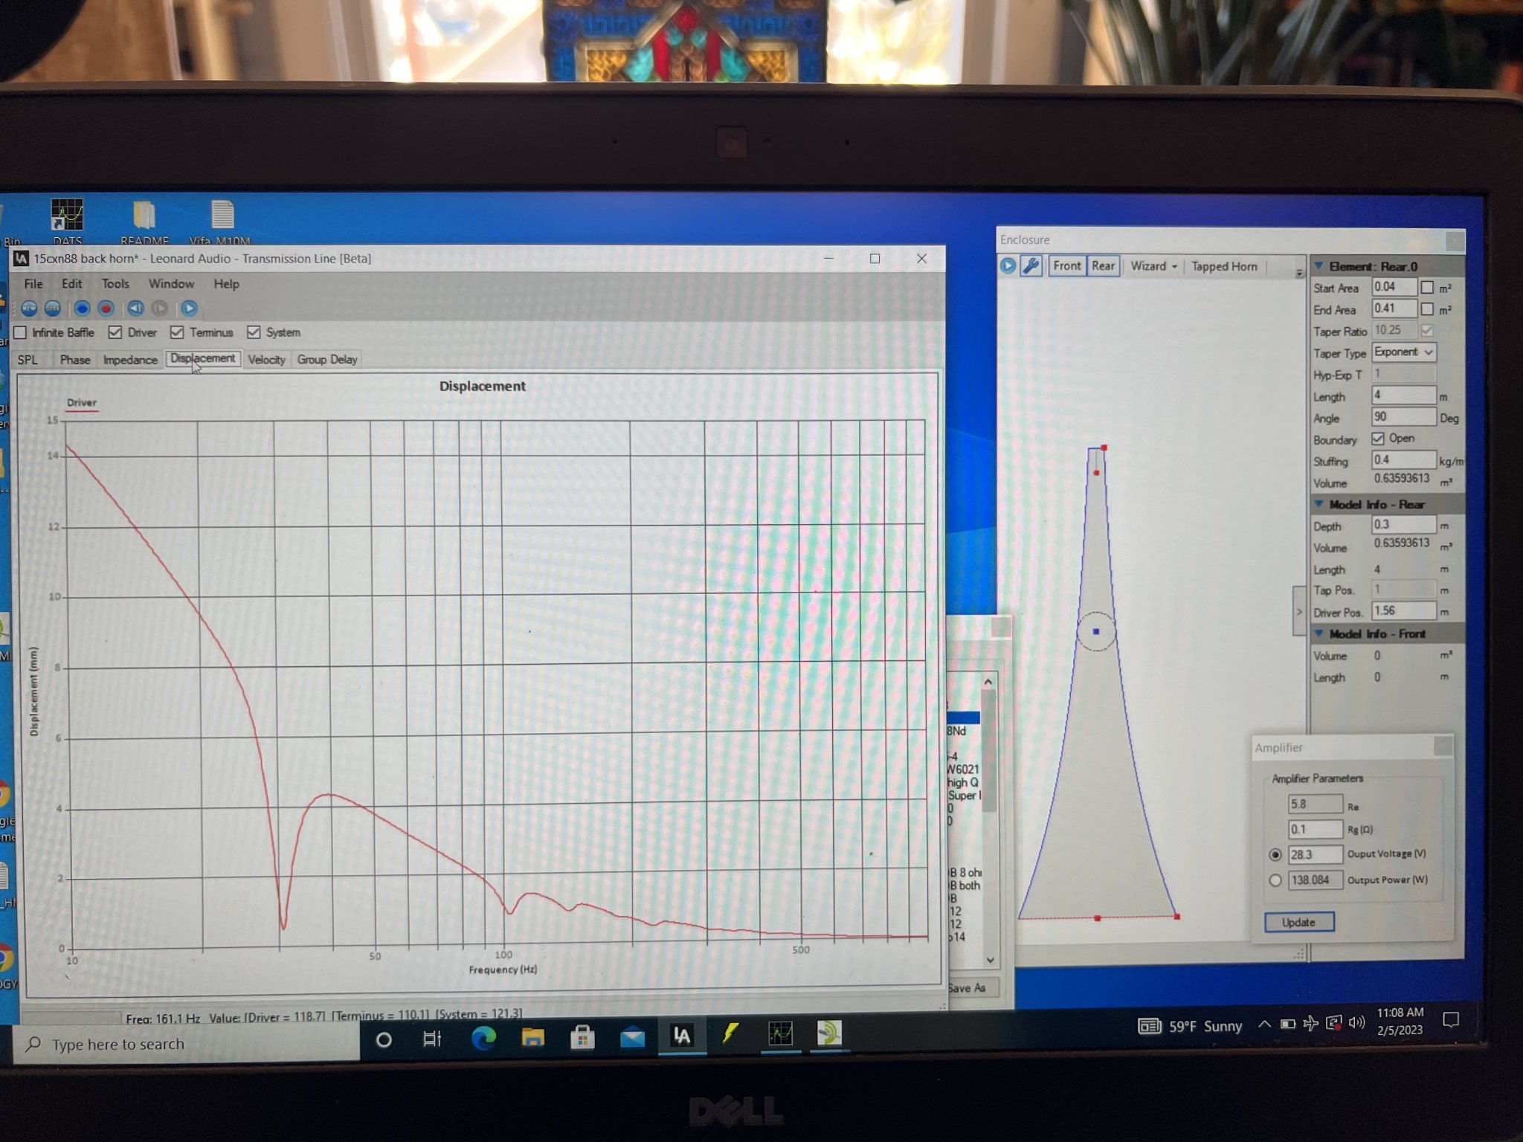The image size is (1523, 1142).
Task: Open the README desktop file icon
Action: pos(144,222)
